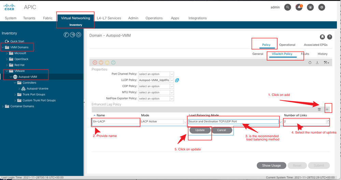Open the NetFlow Exporter Policy dropdown

172,99
